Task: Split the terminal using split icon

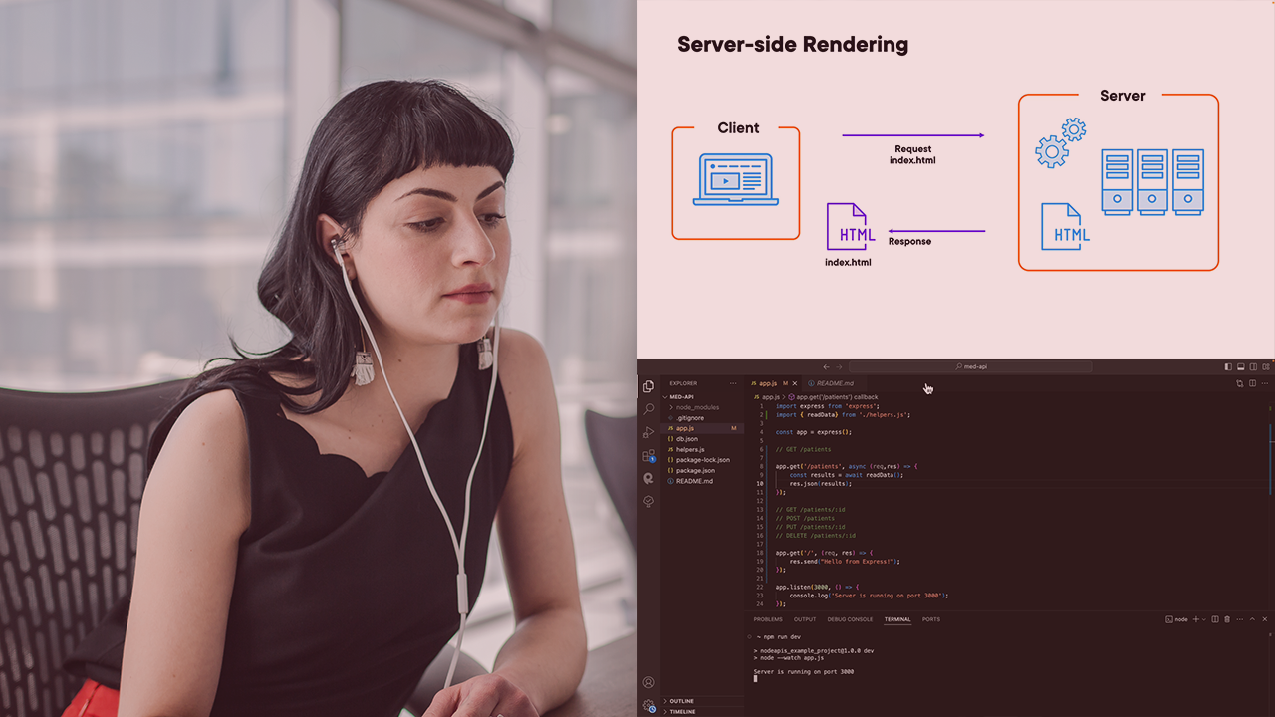Action: (x=1215, y=619)
